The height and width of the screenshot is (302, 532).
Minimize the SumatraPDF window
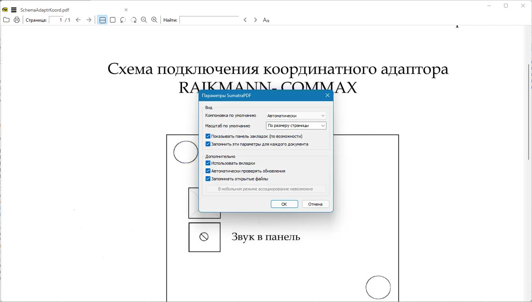pyautogui.click(x=489, y=6)
